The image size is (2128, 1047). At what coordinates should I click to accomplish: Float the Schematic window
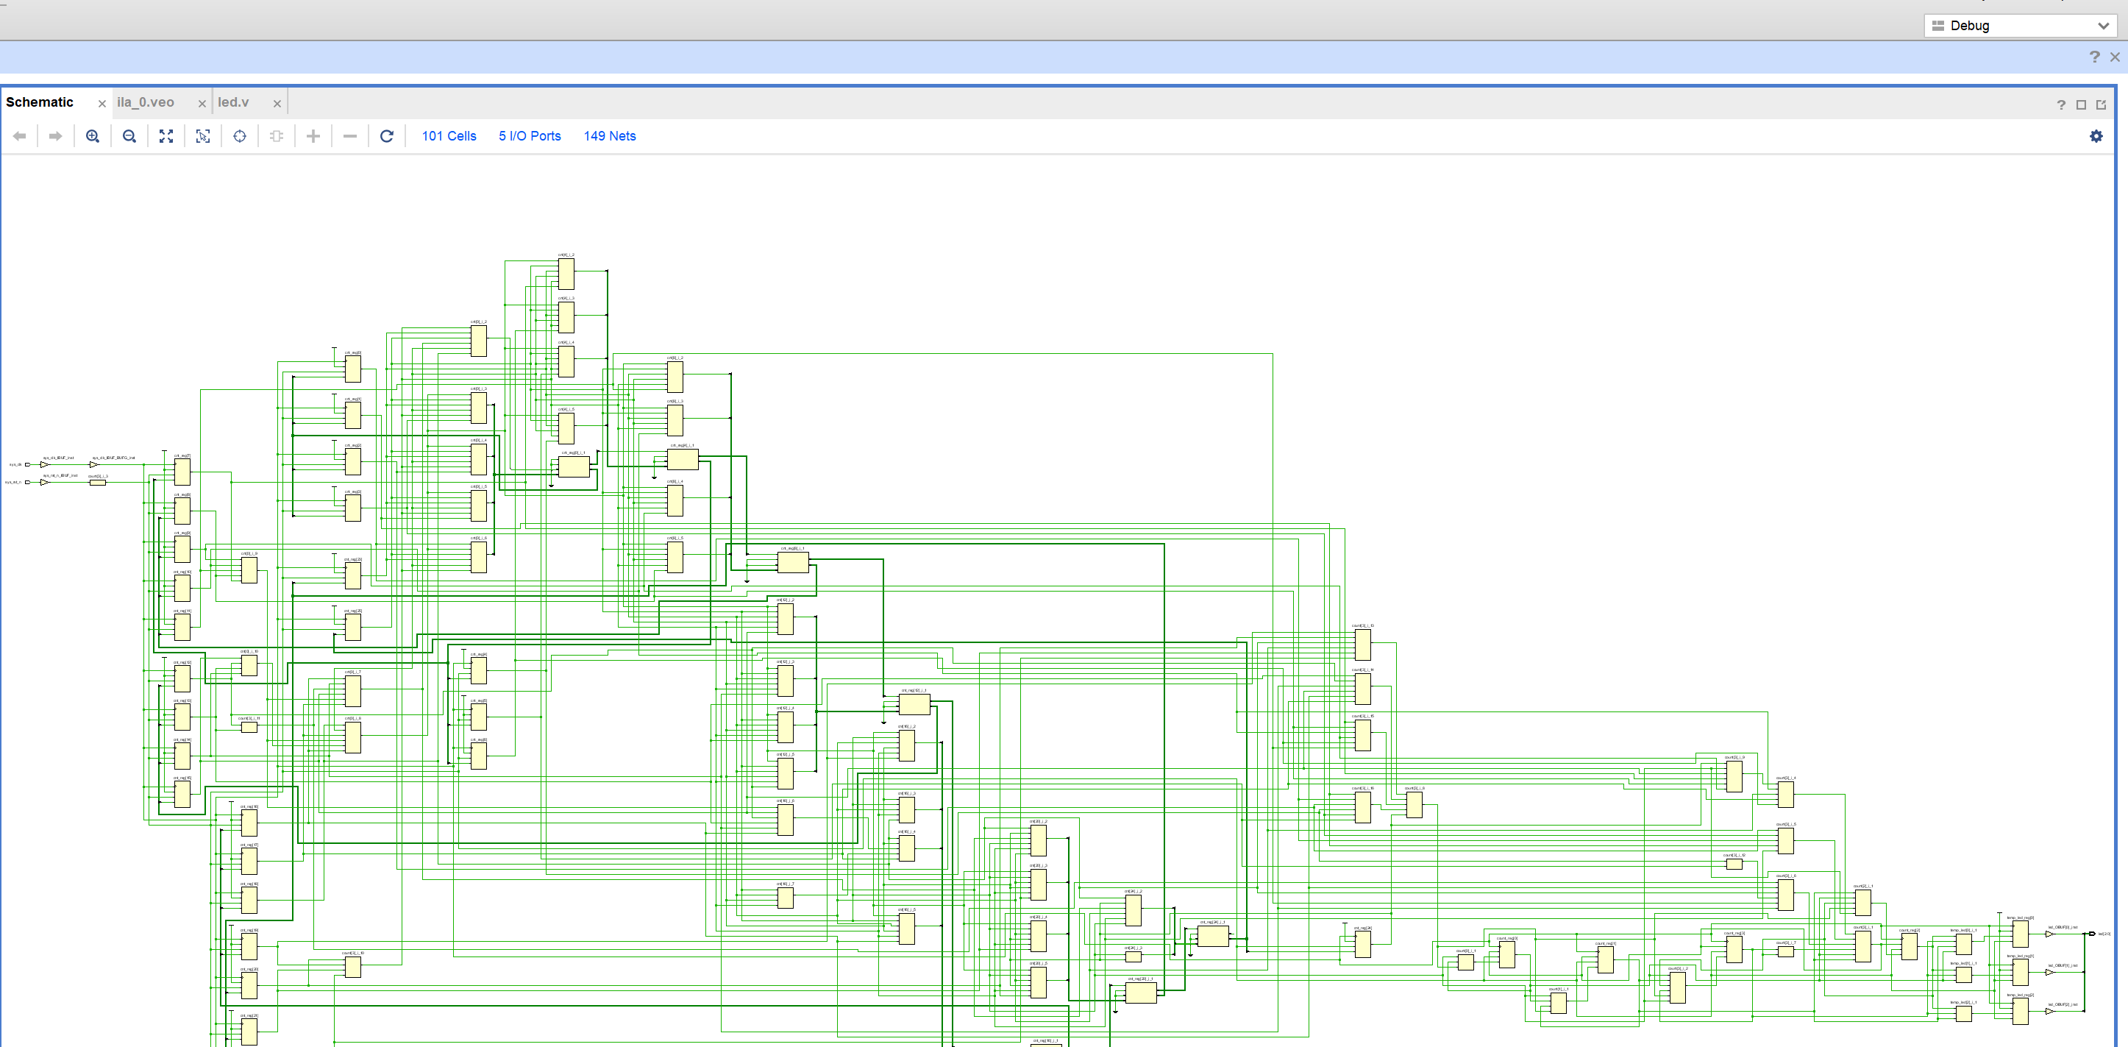tap(2082, 105)
